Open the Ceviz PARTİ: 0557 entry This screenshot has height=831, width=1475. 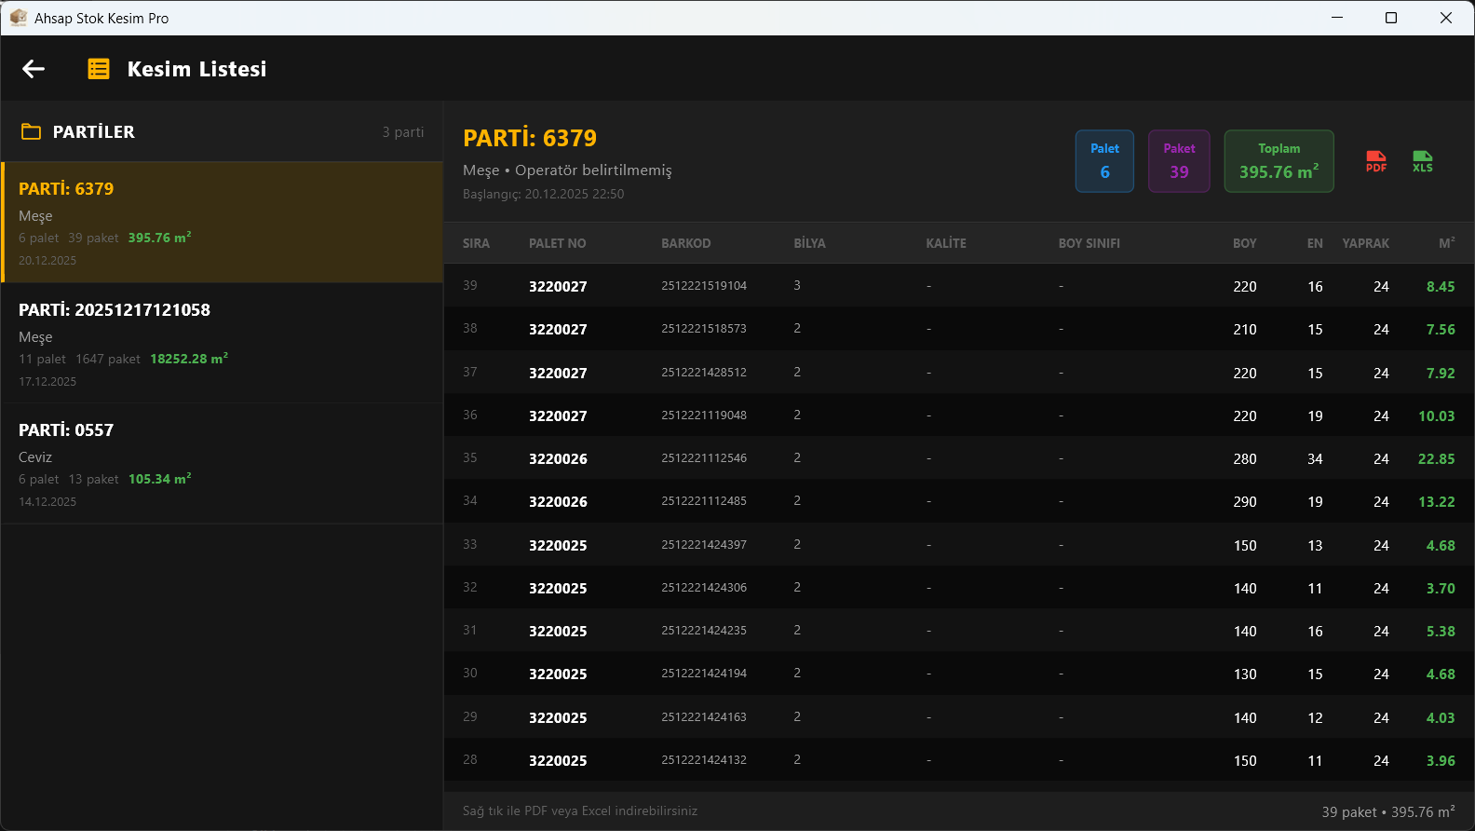[223, 463]
